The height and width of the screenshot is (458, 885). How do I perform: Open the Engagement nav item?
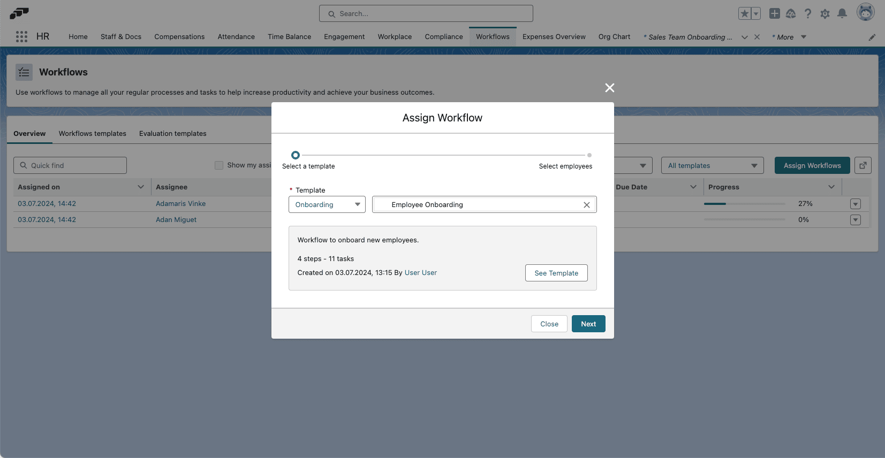(344, 37)
